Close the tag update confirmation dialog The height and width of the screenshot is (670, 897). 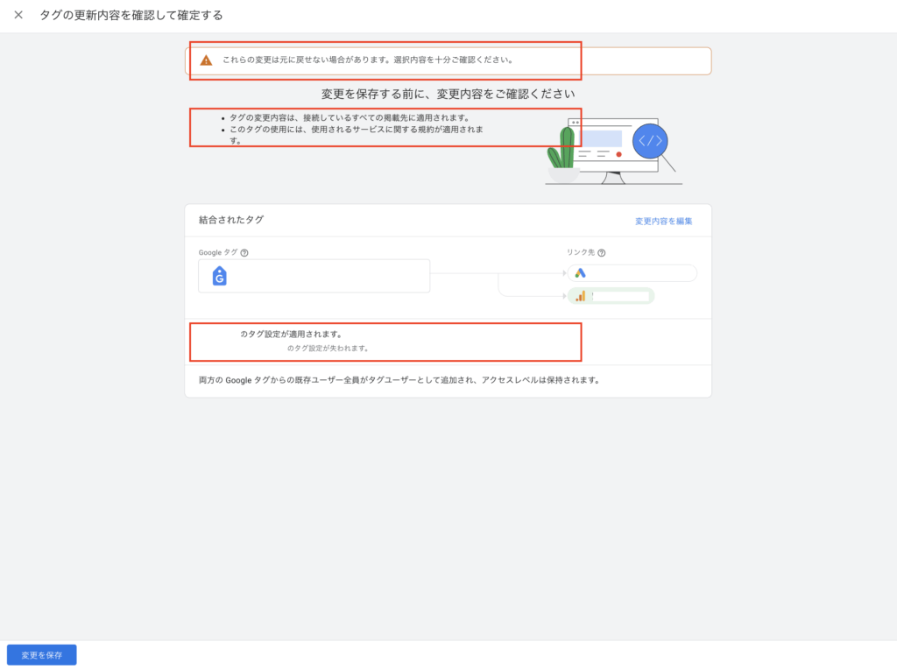pyautogui.click(x=18, y=15)
